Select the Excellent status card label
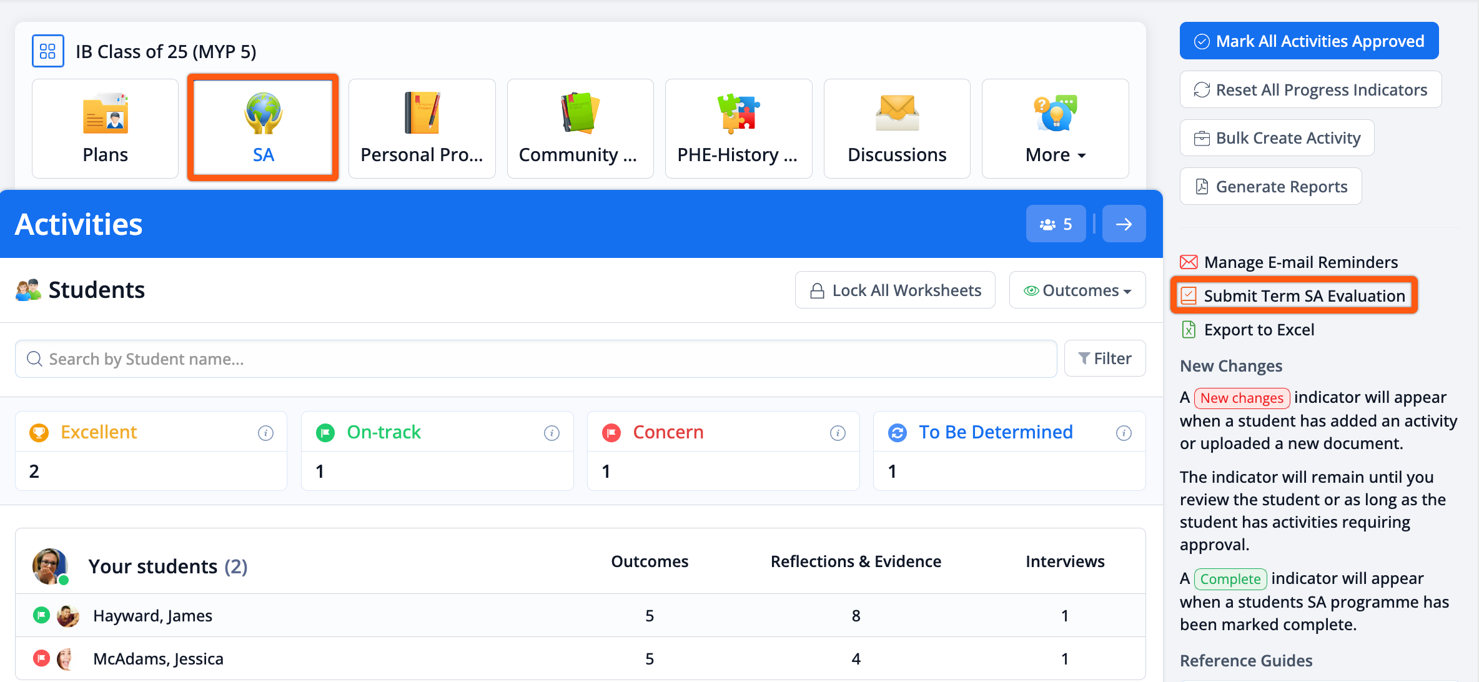Viewport: 1479px width, 682px height. [x=99, y=432]
